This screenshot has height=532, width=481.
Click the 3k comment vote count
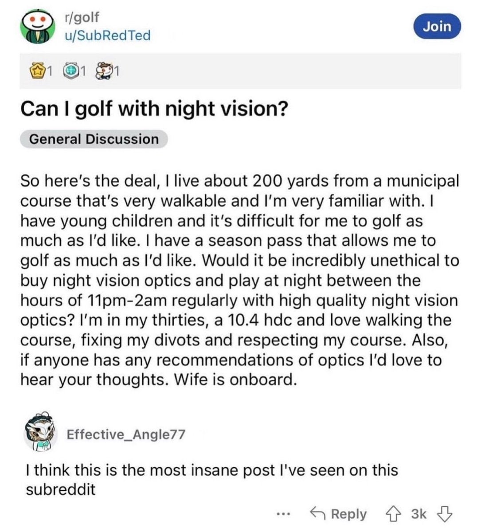pos(419,514)
